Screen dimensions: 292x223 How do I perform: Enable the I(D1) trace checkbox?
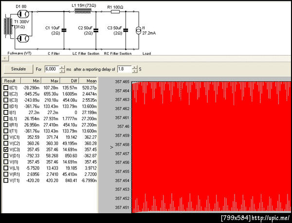pos(6,106)
